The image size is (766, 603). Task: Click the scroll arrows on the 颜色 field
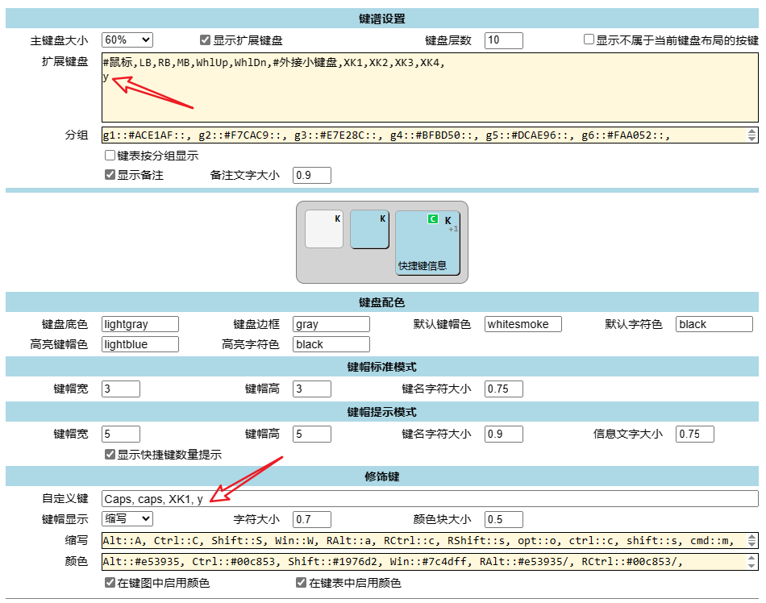coord(752,561)
